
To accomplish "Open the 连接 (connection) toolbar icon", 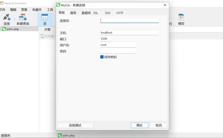I will [x=7, y=17].
